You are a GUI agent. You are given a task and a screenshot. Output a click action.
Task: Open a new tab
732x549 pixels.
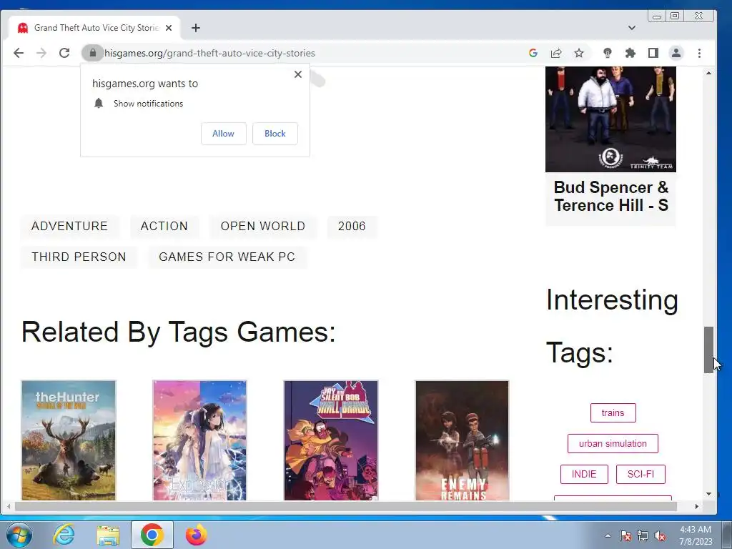pyautogui.click(x=196, y=28)
